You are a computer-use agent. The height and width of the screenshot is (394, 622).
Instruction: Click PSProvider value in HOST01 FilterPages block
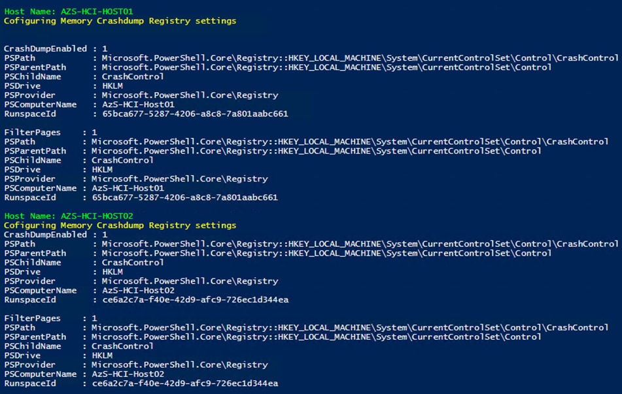[180, 179]
